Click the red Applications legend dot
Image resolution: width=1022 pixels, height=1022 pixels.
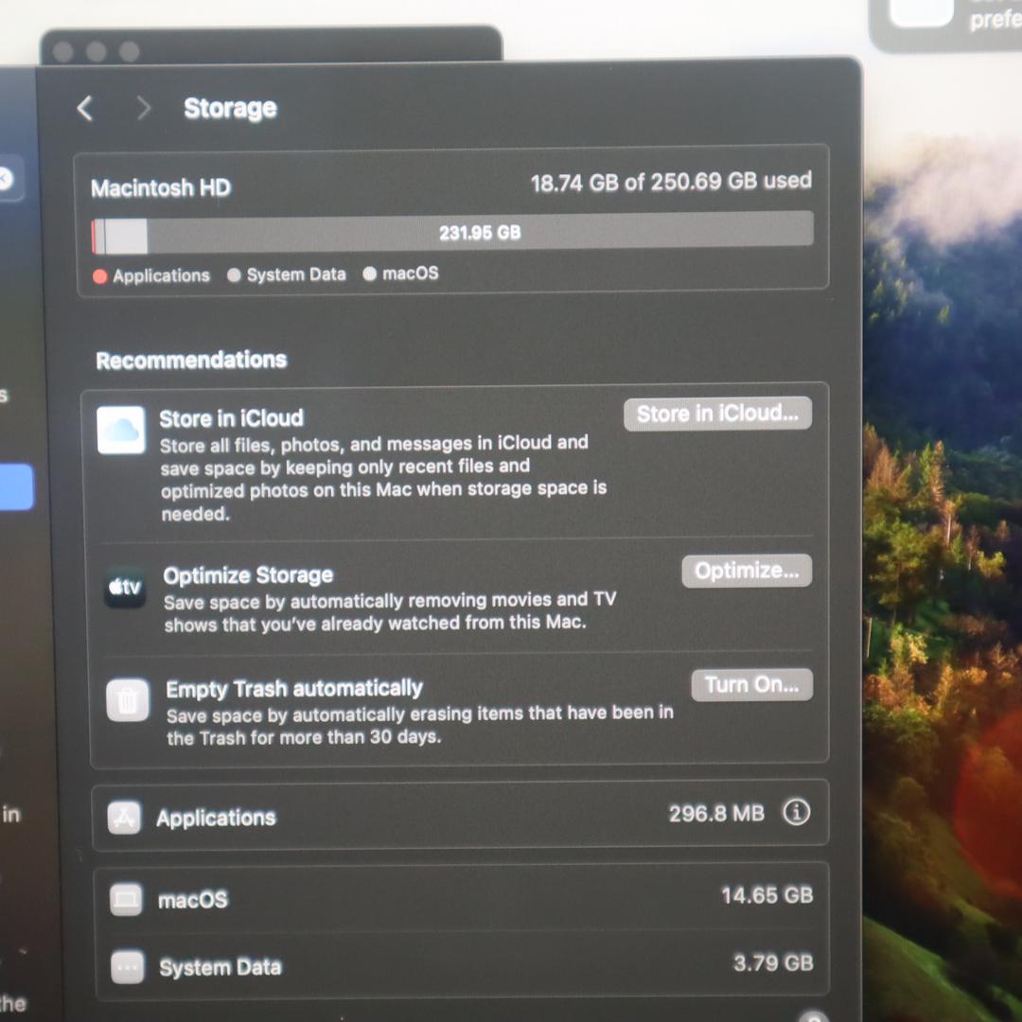(x=99, y=276)
